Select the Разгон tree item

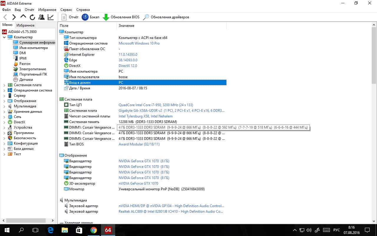25,64
